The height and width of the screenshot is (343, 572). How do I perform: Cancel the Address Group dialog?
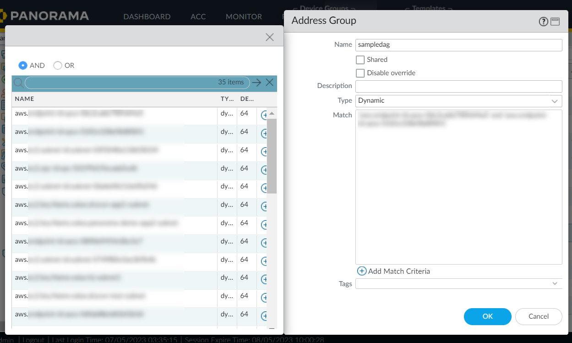pyautogui.click(x=539, y=316)
